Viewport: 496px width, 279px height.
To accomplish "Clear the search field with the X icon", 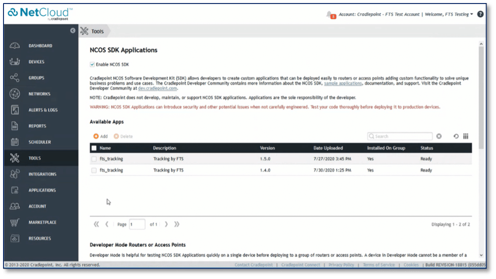I will (439, 136).
